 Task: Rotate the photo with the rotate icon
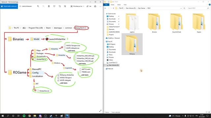(x=60, y=6)
